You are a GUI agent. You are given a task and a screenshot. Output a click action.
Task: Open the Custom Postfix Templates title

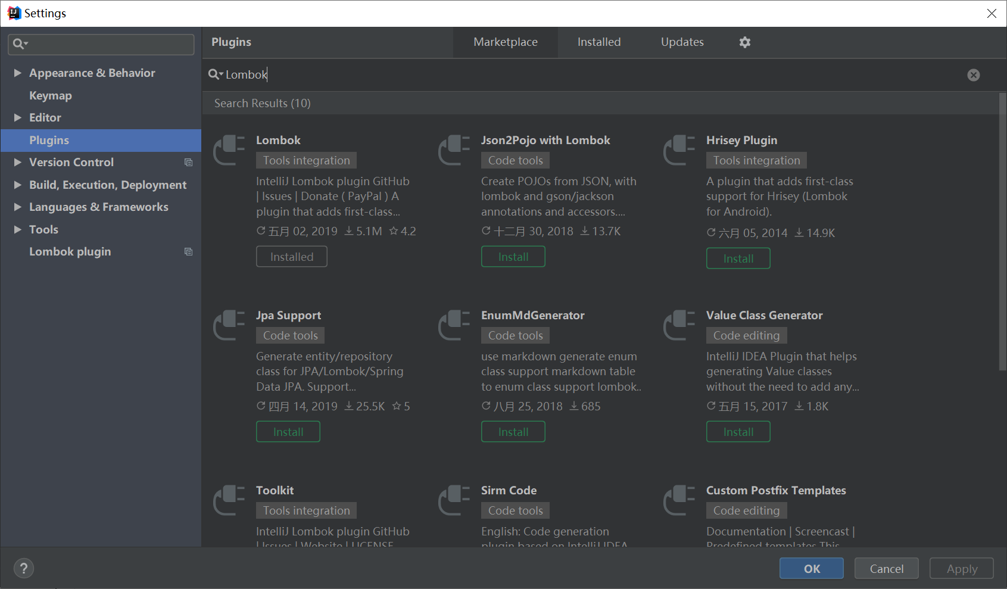click(776, 491)
